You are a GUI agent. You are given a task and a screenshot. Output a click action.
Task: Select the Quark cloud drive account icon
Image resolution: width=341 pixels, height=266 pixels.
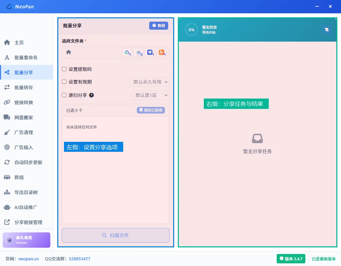pyautogui.click(x=127, y=52)
